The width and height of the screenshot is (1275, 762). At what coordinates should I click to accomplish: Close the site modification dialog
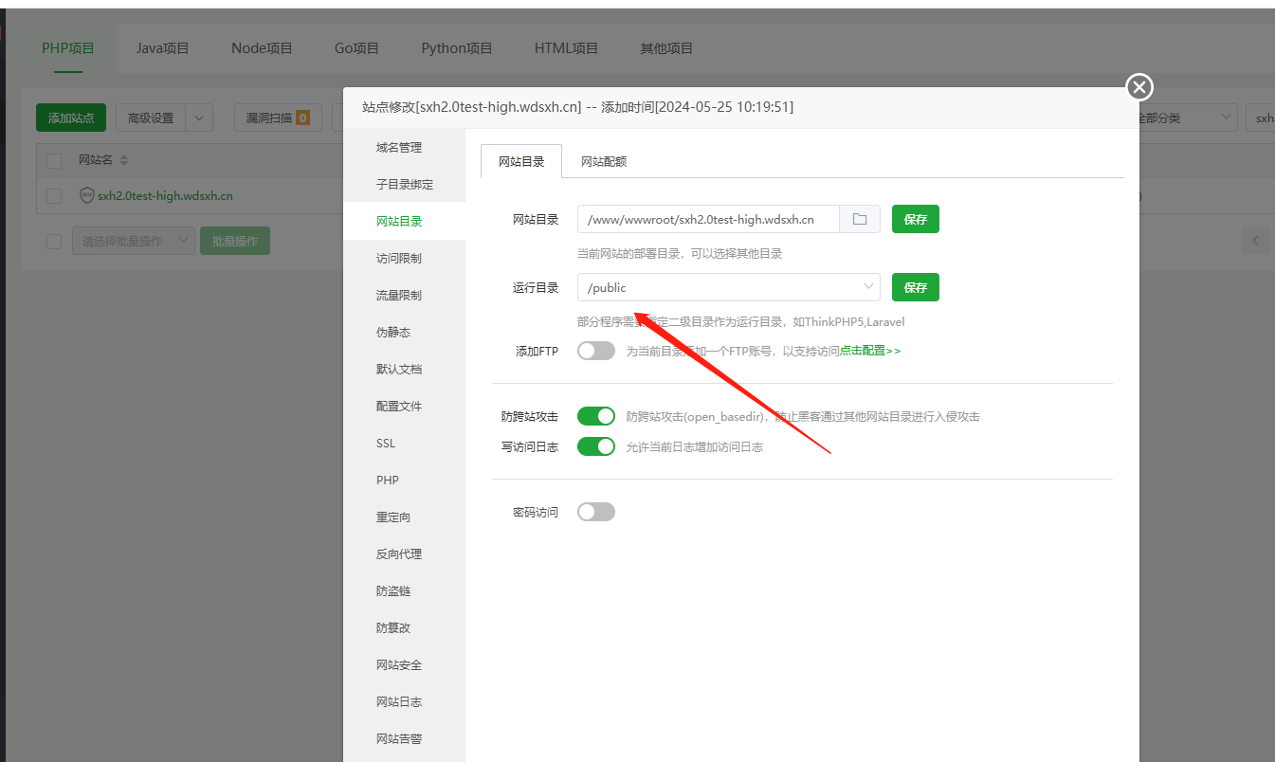(1139, 87)
